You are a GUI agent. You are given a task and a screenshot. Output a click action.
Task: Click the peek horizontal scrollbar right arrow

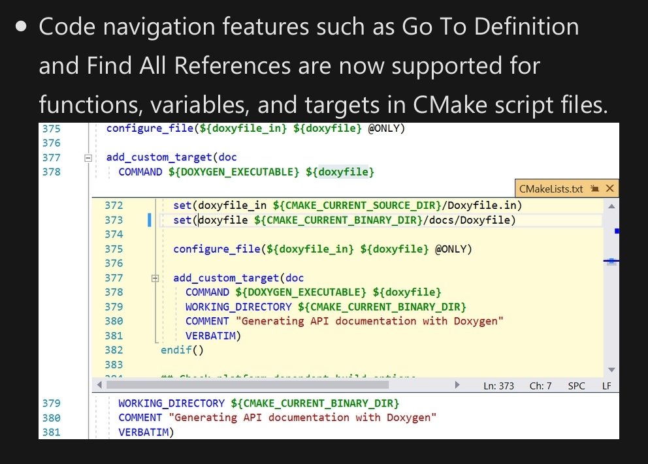[457, 385]
